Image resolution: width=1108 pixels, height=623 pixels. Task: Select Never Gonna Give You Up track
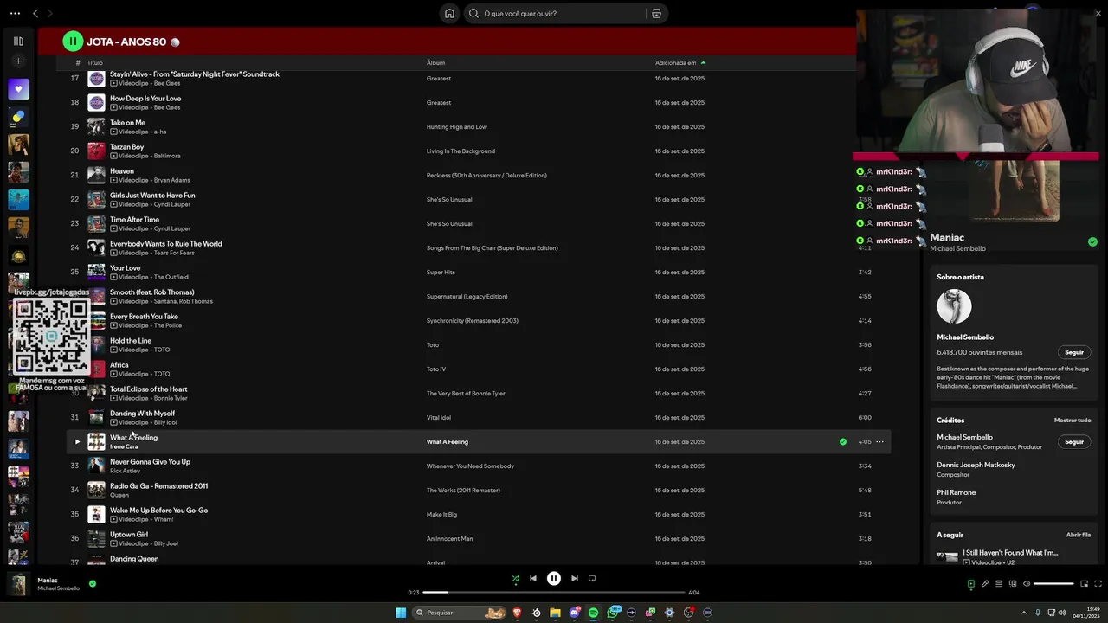coord(150,462)
